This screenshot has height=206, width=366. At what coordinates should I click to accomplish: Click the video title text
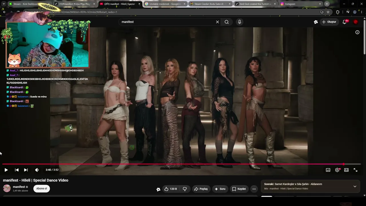(36, 180)
